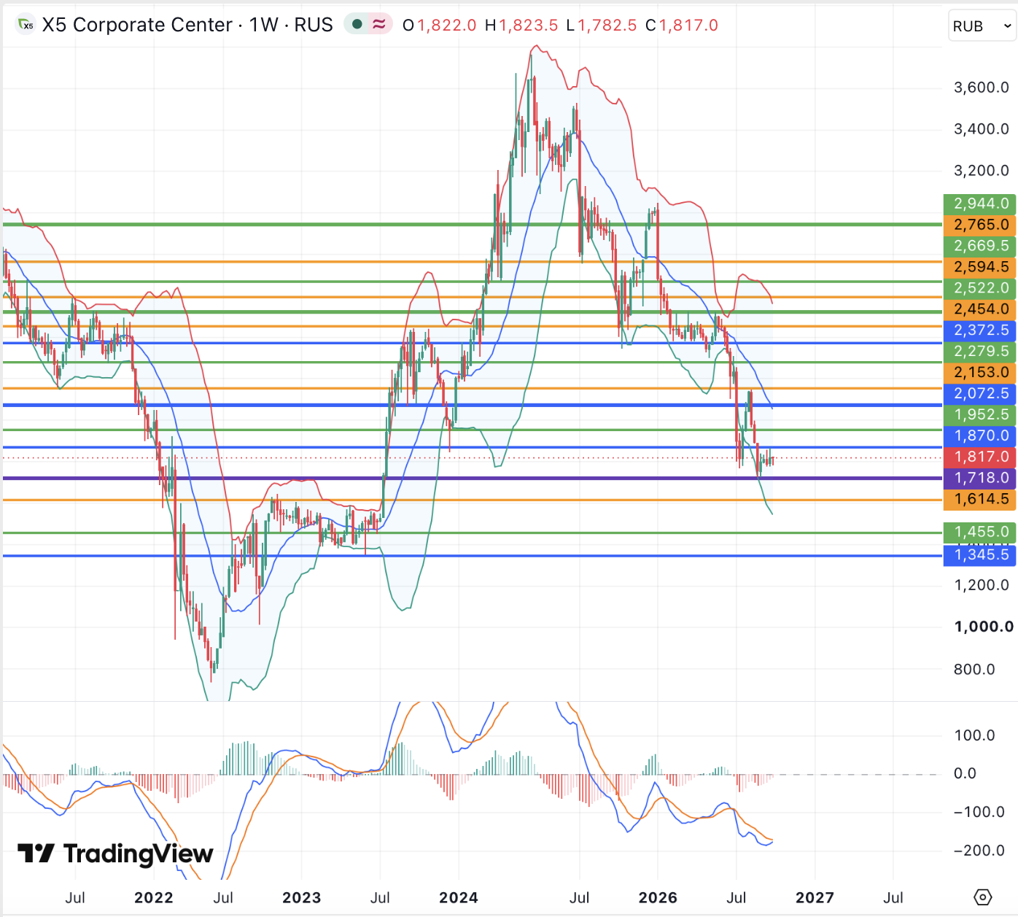
Task: Click the 3,600.0 tick on the price axis
Action: pos(982,88)
